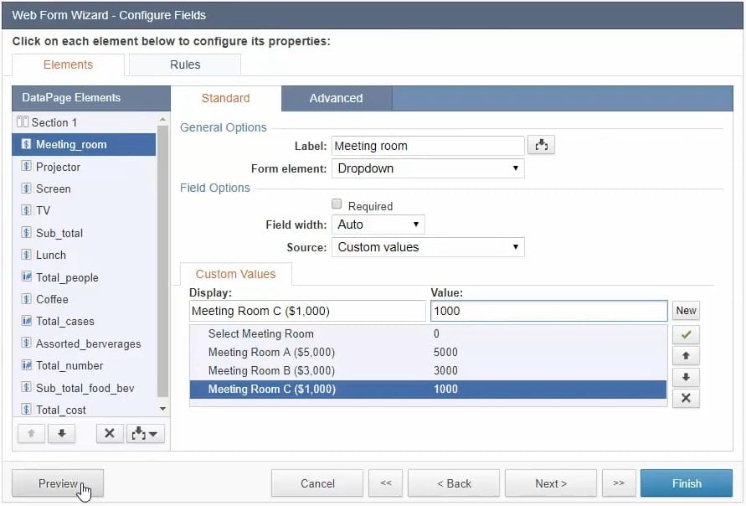Open the Advanced tab
The width and height of the screenshot is (746, 506).
tap(336, 98)
